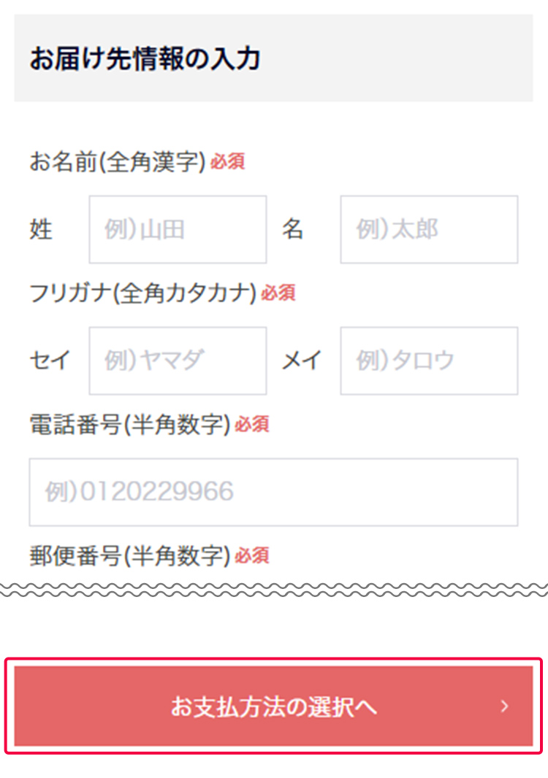Screen dimensions: 548x778
Task: Click the セイ field label
Action: (50, 361)
